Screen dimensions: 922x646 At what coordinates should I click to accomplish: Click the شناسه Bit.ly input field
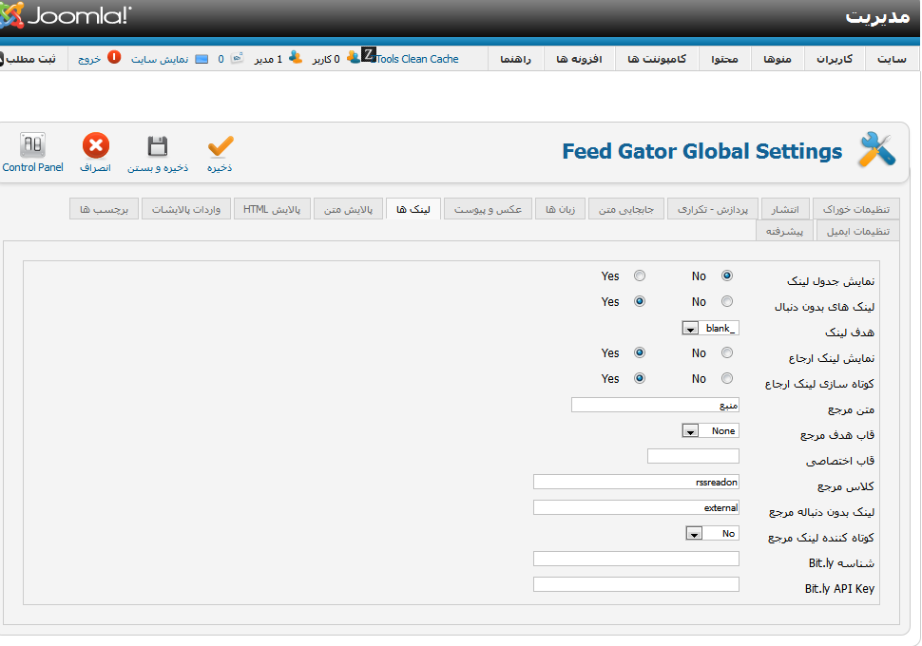(x=636, y=559)
